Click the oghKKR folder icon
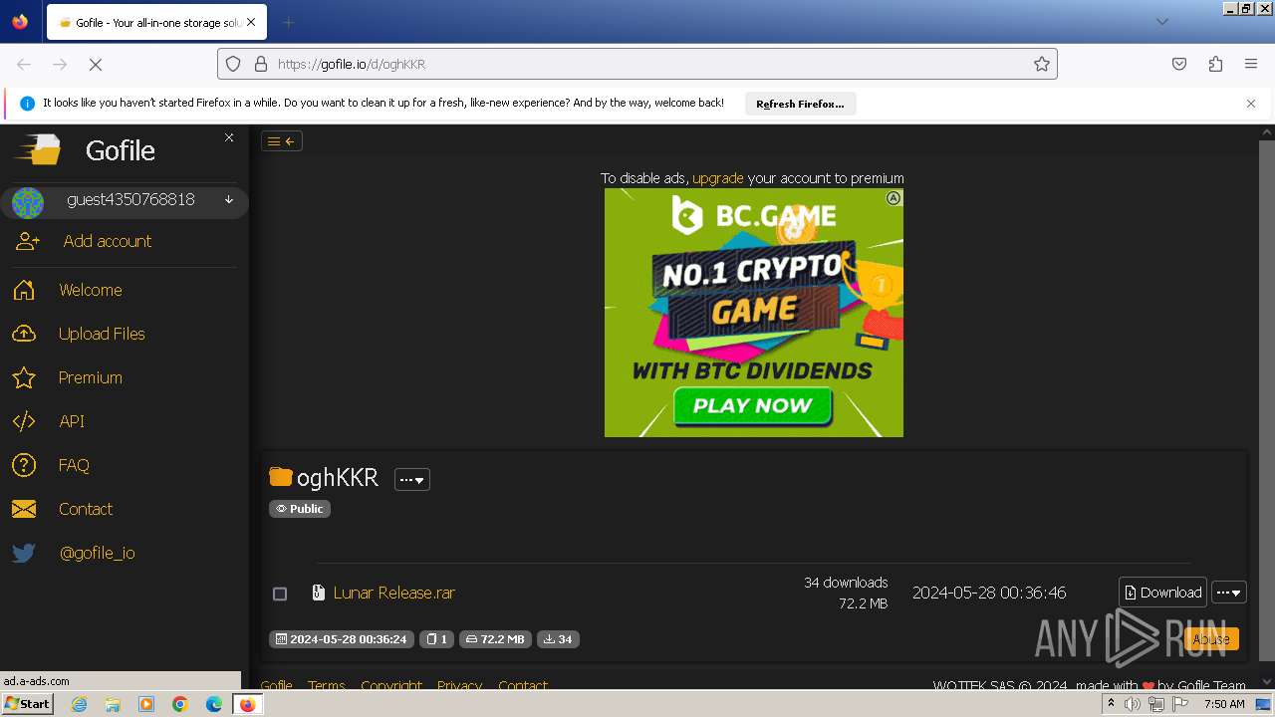This screenshot has width=1275, height=717. 281,477
